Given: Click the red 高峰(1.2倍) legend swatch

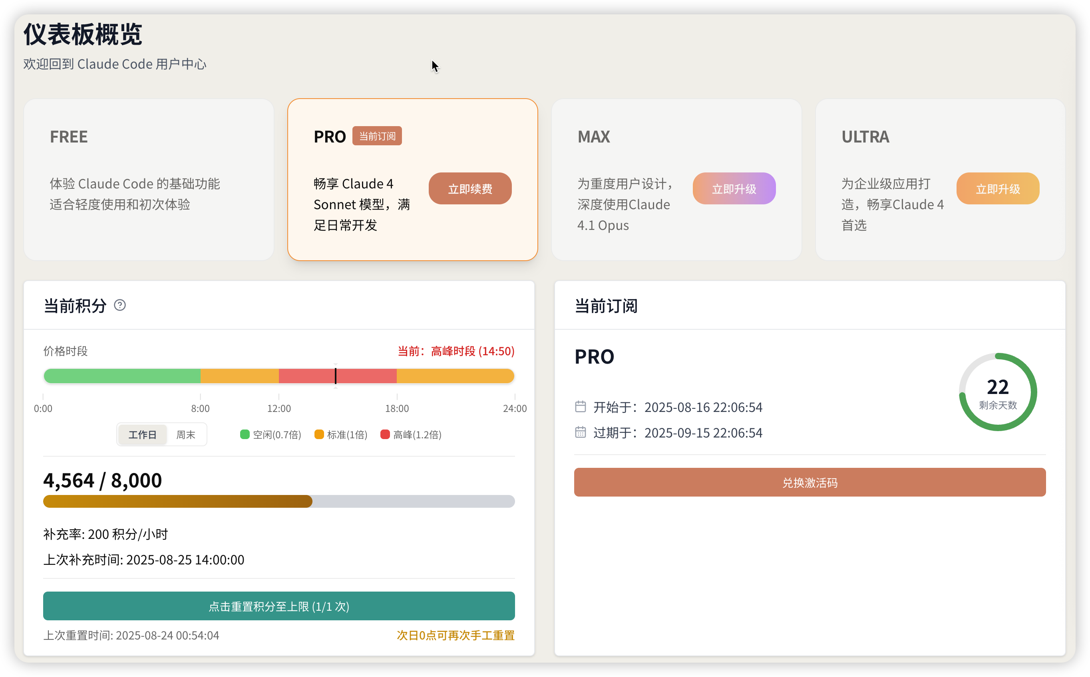Looking at the screenshot, I should click(385, 434).
